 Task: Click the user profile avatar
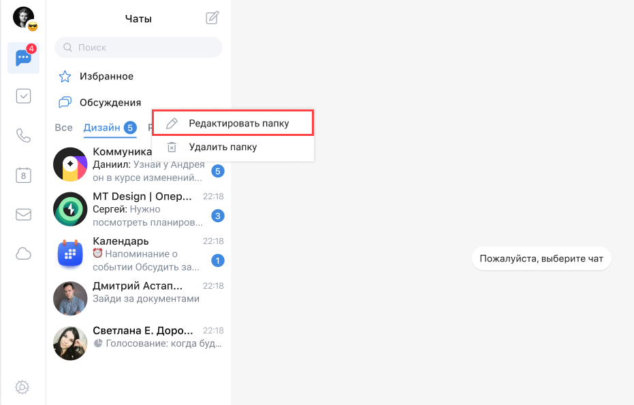click(x=23, y=17)
